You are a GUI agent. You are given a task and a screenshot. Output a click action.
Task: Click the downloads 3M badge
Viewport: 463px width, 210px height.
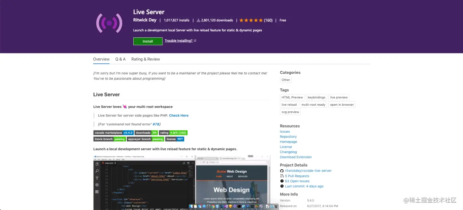146,133
